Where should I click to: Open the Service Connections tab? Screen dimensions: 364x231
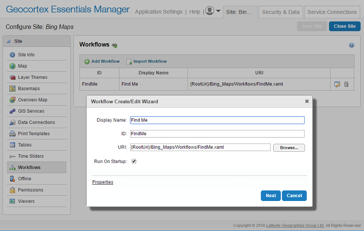[332, 12]
